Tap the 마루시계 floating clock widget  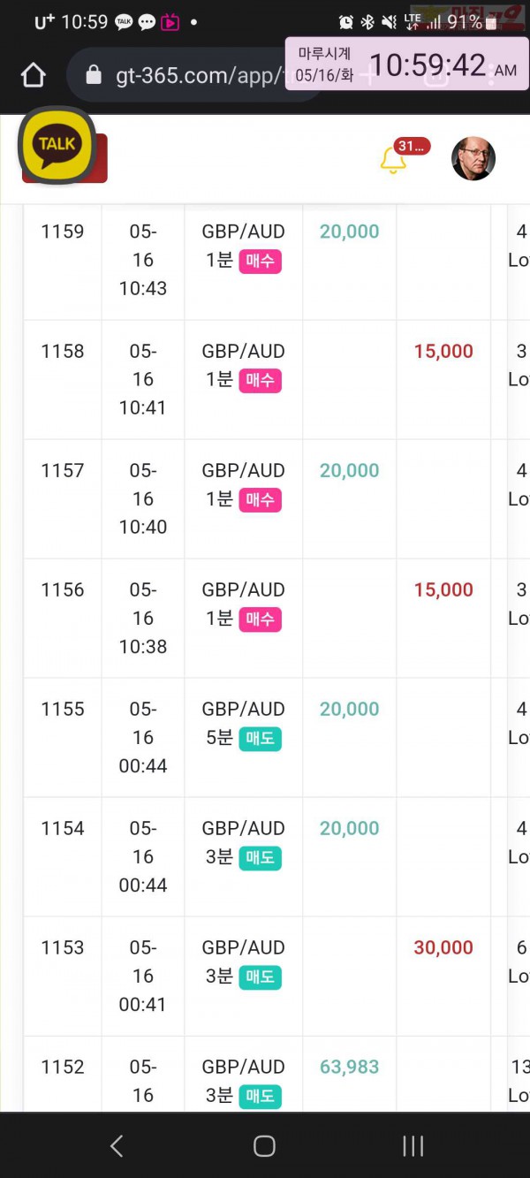coord(407,64)
